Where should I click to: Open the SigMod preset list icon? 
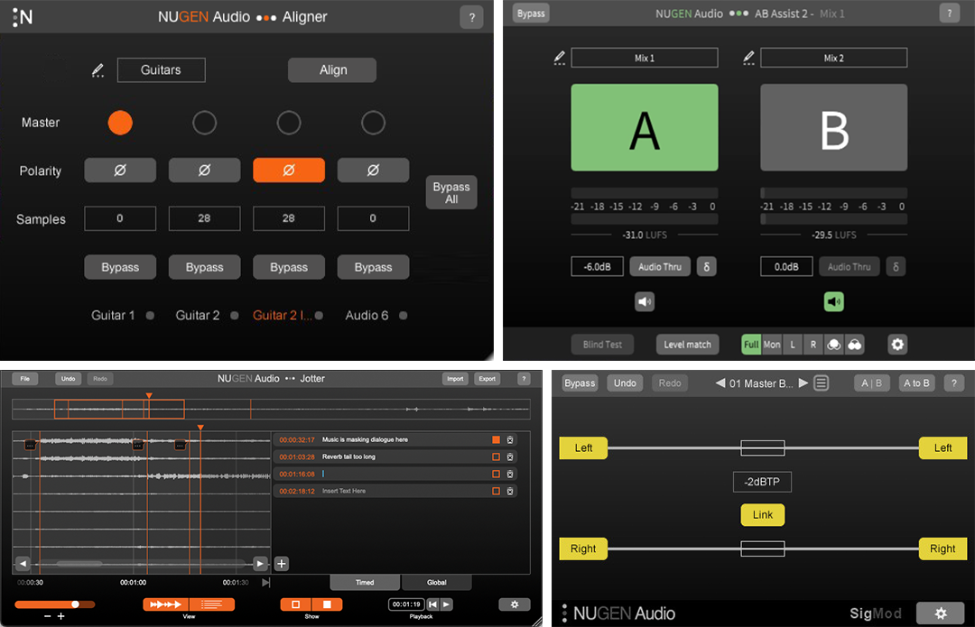click(821, 383)
